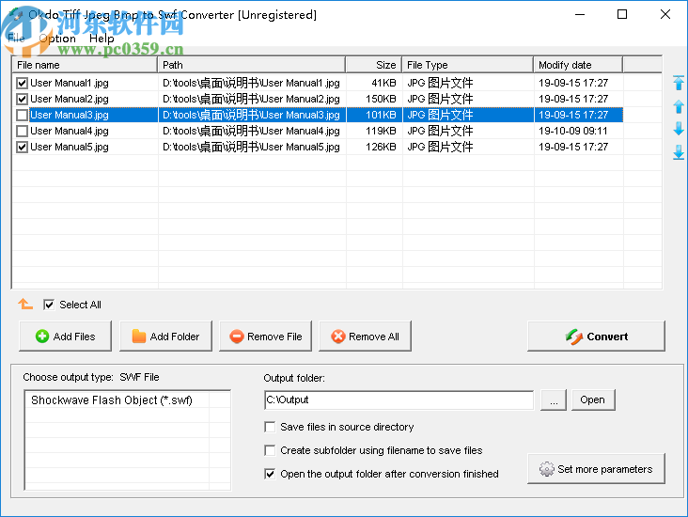Click the 19-10-09 09:11 date cell
Viewport: 688px width, 517px height.
click(x=572, y=131)
